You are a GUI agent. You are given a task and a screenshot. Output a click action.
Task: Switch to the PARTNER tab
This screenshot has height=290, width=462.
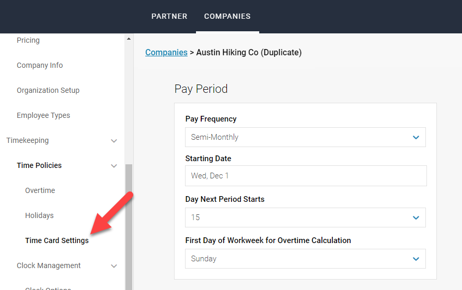[169, 16]
